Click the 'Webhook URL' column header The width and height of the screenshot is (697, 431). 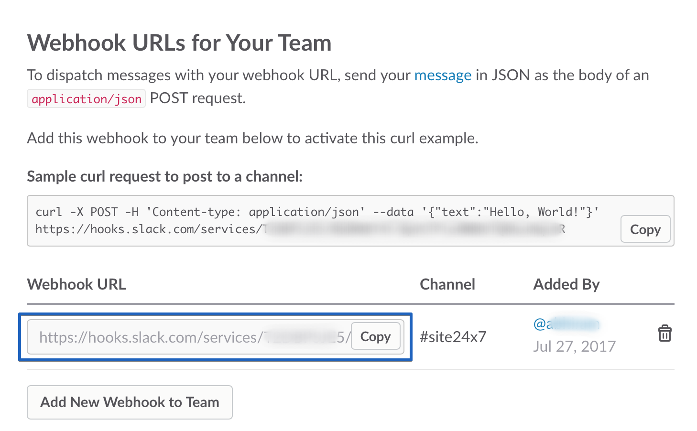[76, 284]
